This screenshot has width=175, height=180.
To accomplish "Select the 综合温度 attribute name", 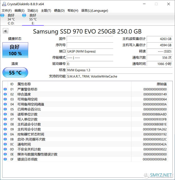I will [24, 94].
